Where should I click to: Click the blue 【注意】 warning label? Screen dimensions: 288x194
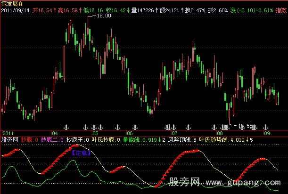tap(81, 153)
